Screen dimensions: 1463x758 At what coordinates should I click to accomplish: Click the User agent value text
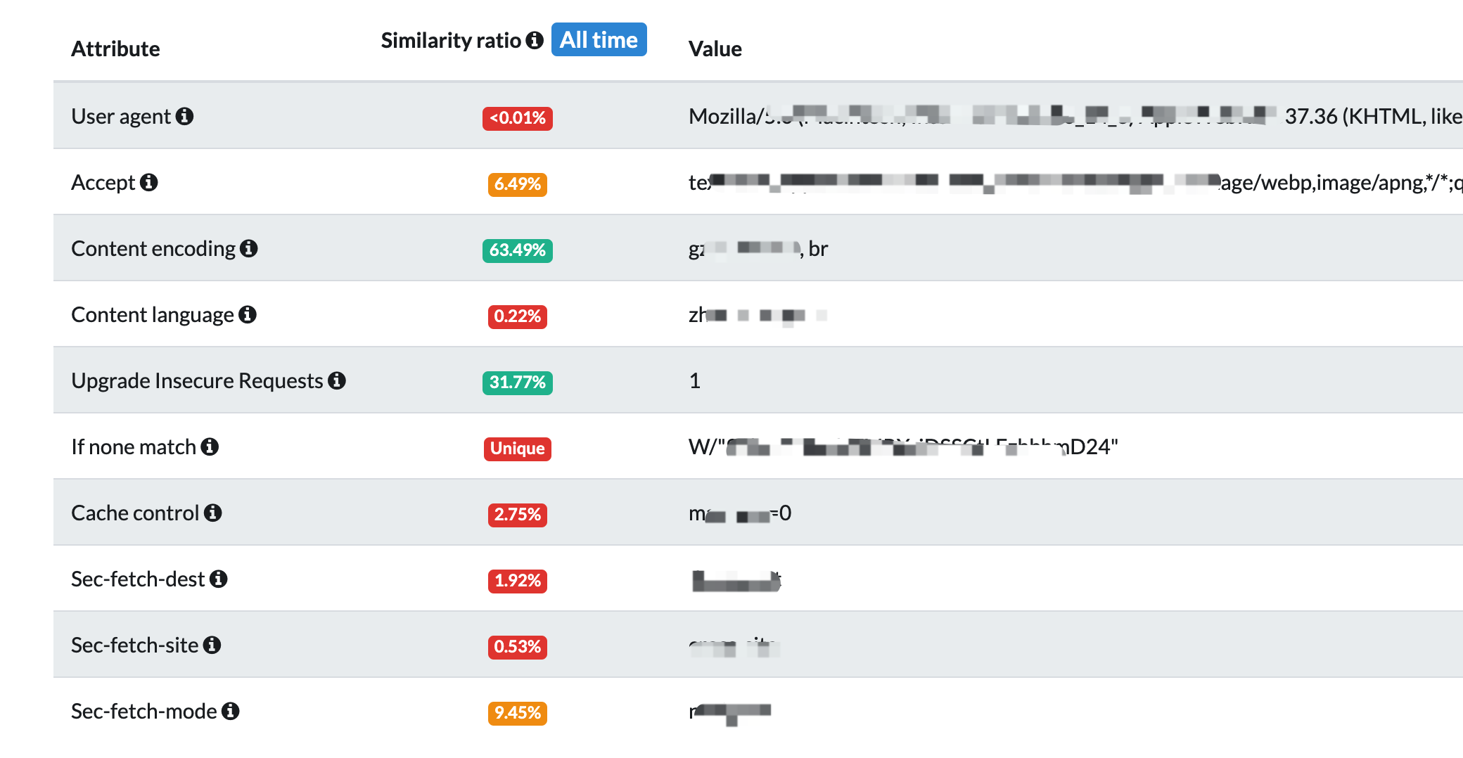point(1075,116)
